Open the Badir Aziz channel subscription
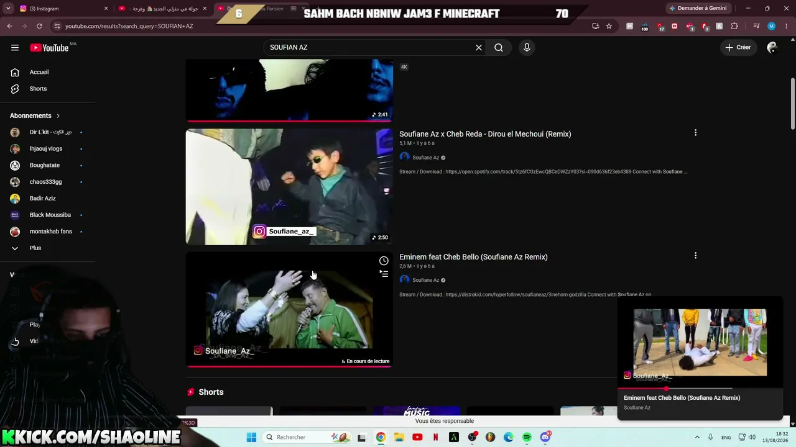796x447 pixels. click(43, 198)
